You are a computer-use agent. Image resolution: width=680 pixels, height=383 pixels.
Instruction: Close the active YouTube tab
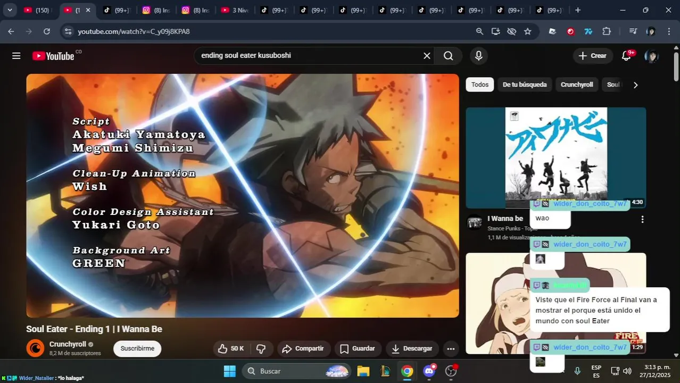(88, 10)
